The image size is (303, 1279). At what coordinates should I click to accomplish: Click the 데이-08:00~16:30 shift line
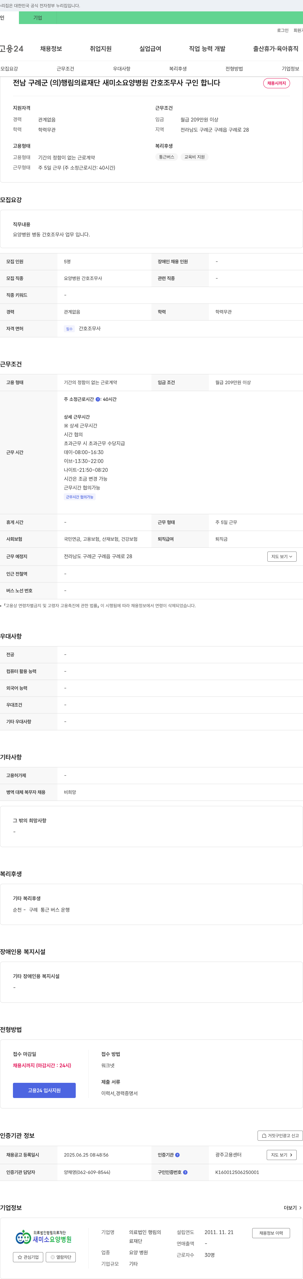(x=84, y=452)
